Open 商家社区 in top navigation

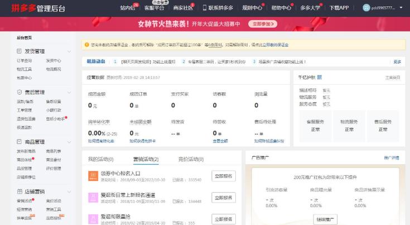183,8
